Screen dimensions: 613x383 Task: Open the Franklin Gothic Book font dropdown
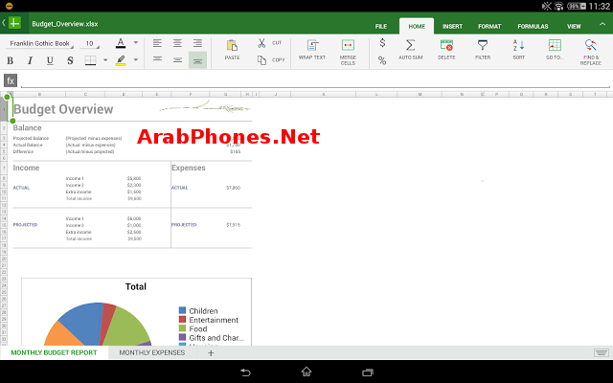40,44
